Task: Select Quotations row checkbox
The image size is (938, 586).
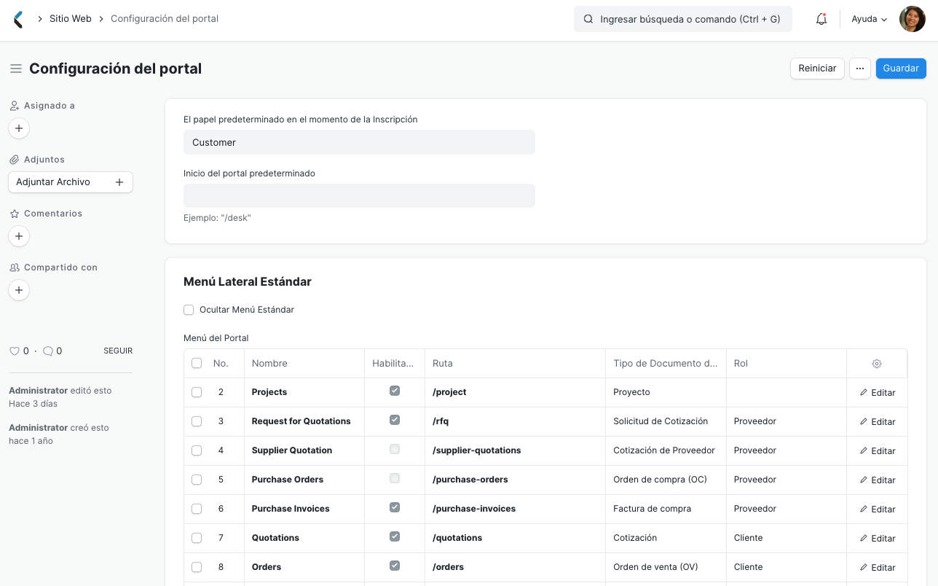Action: [197, 538]
